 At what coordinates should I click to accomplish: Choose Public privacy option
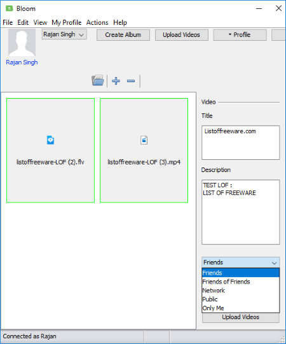240,299
